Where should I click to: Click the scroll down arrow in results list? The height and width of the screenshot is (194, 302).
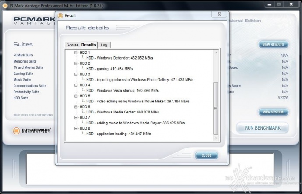(x=216, y=138)
